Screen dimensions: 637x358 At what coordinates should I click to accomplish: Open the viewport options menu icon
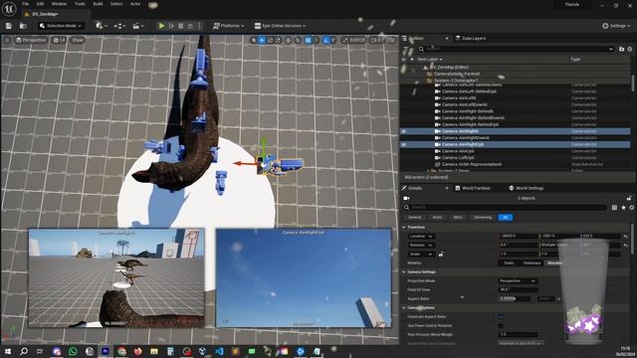click(x=7, y=40)
